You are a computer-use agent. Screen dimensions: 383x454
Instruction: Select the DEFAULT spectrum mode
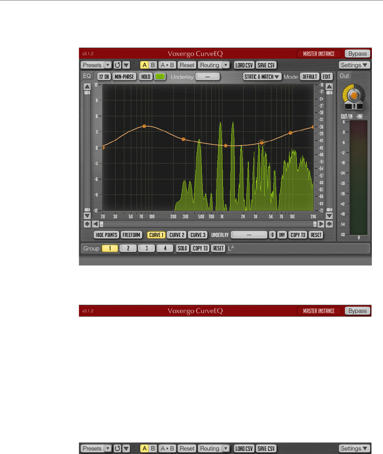(309, 77)
